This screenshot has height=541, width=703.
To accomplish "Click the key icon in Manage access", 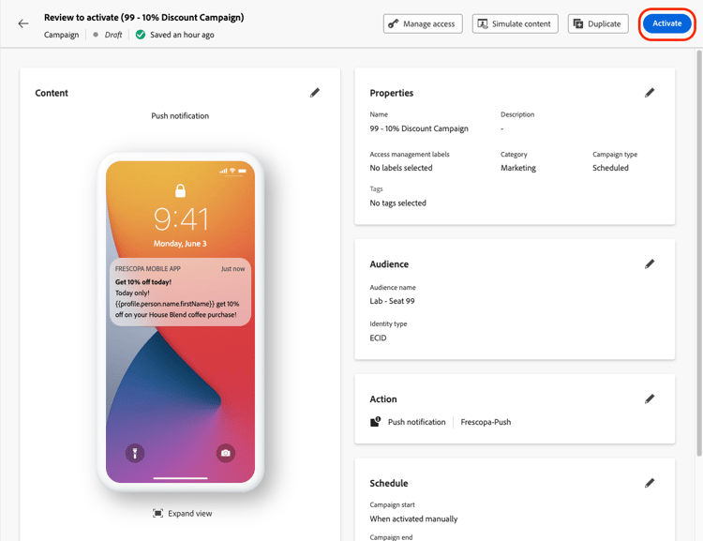I will pyautogui.click(x=393, y=23).
